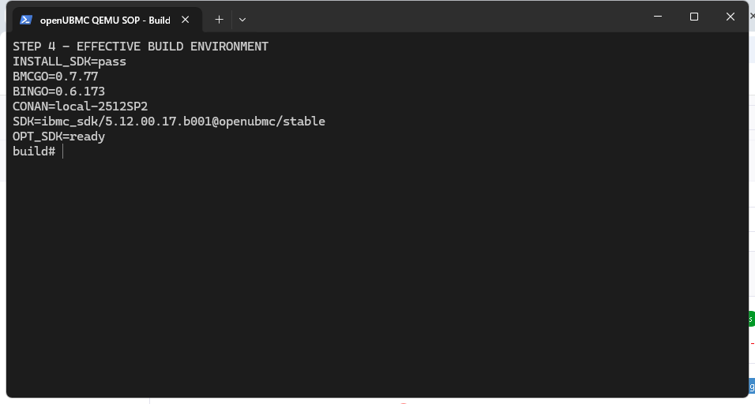Image resolution: width=755 pixels, height=404 pixels.
Task: Click the OPT_SDK=ready status line
Action: point(58,137)
